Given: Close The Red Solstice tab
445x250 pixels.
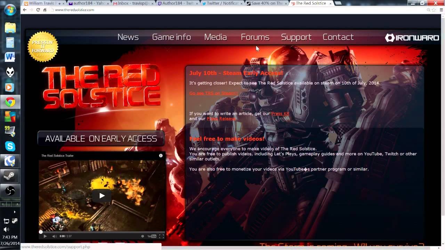Looking at the screenshot, I should click(330, 3).
